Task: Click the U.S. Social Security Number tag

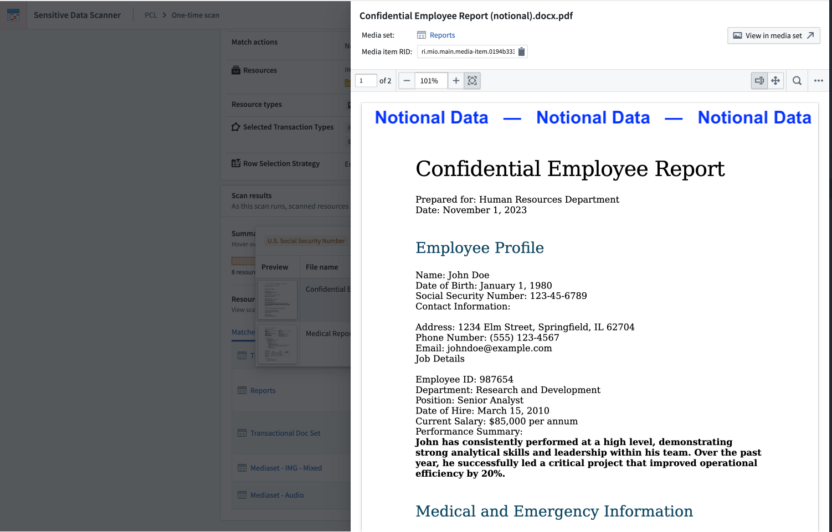Action: coord(306,241)
